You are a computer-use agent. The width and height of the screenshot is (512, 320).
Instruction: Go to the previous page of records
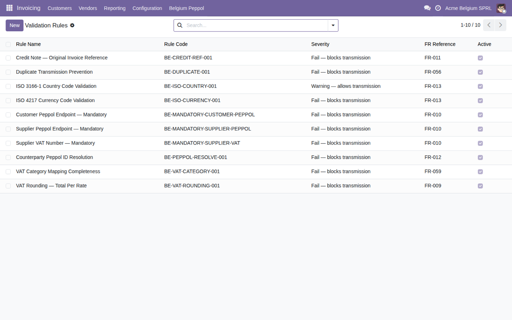489,25
